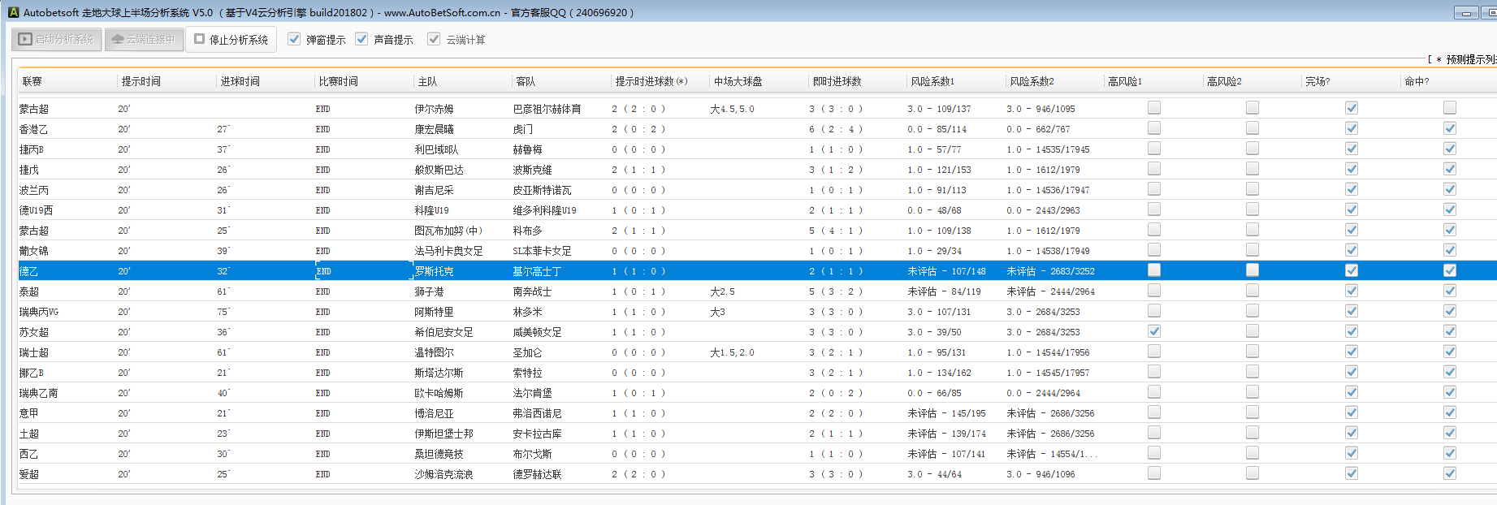Toggle the 弹窗提示 checkbox
1497x505 pixels.
tap(294, 39)
